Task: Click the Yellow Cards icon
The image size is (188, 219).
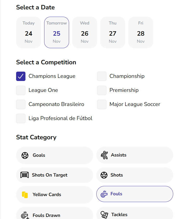Action: [25, 195]
